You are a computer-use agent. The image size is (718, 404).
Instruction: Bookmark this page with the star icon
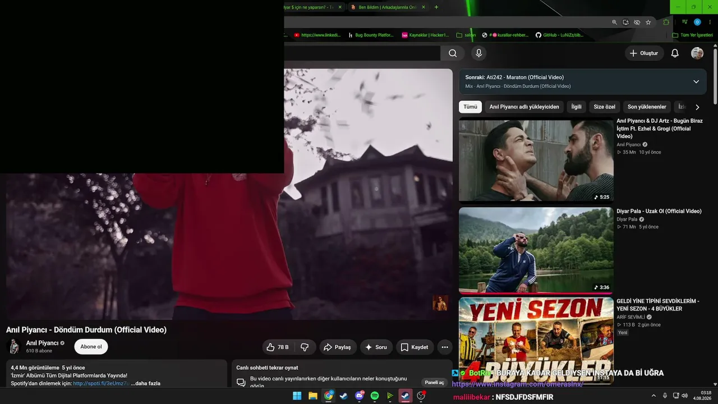(648, 22)
